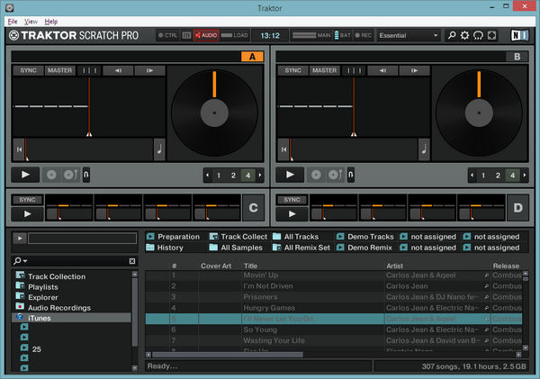Click the search magnifier icon in header
Image resolution: width=540 pixels, height=379 pixels.
coord(452,36)
